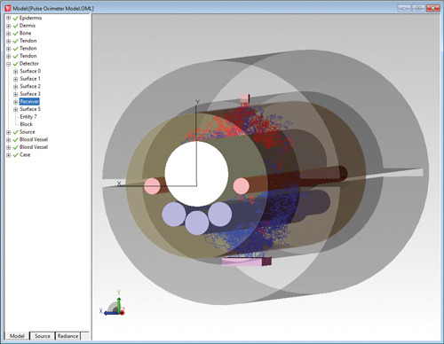Click the XYZ orientation triad icon
Viewport: 444px width, 344px height.
113,303
